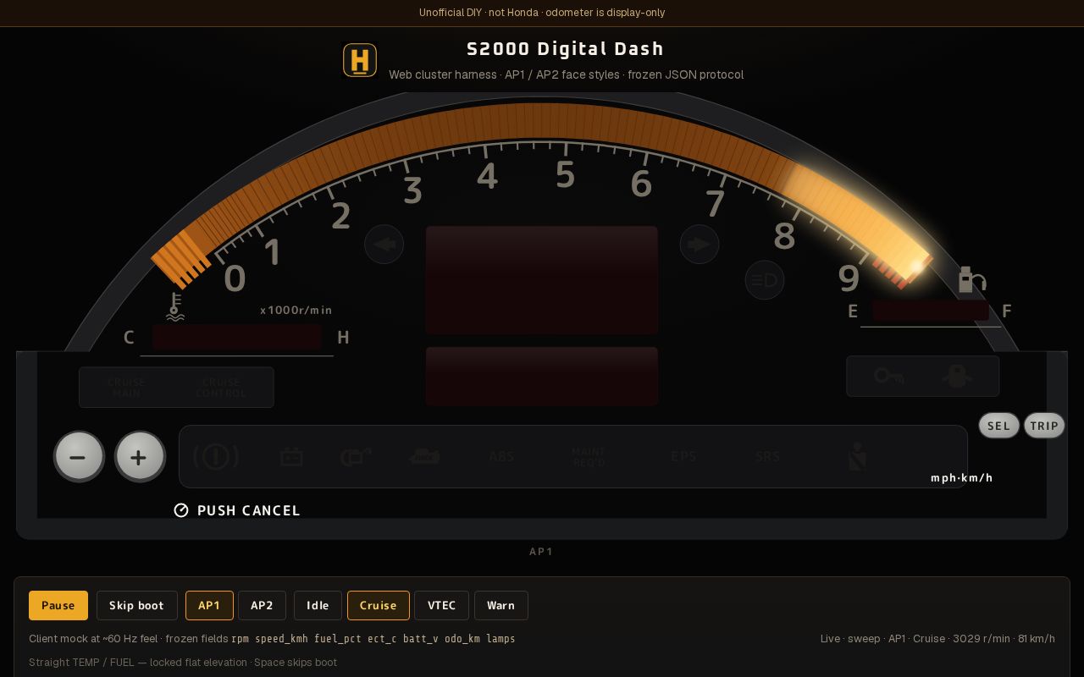Click the PUSH CANCEL label
This screenshot has width=1084, height=677.
(249, 511)
